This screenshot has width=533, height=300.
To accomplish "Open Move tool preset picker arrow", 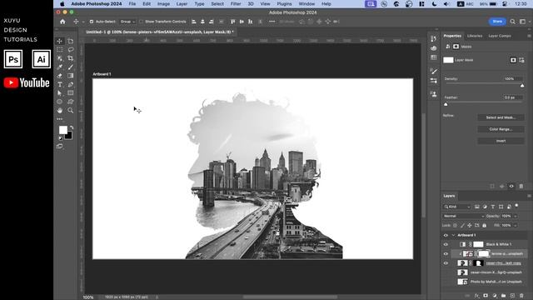I will click(x=83, y=22).
